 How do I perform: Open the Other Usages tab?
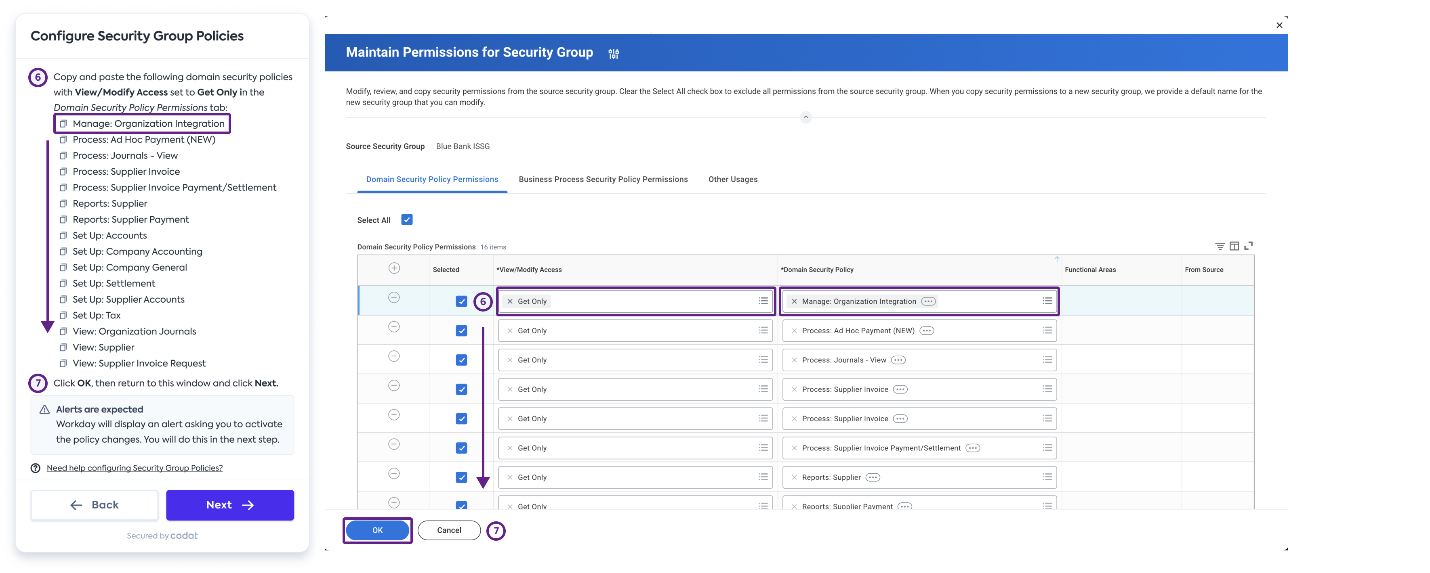pyautogui.click(x=733, y=179)
